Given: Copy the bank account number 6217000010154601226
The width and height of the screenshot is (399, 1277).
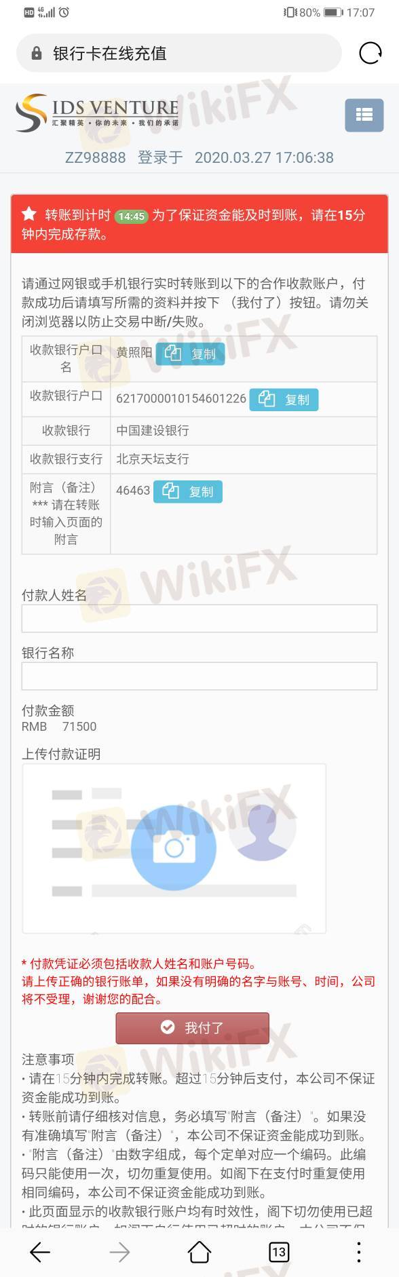Looking at the screenshot, I should (x=284, y=400).
